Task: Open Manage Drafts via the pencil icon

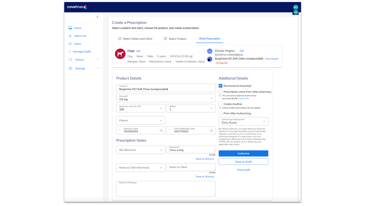Action: tap(70, 51)
